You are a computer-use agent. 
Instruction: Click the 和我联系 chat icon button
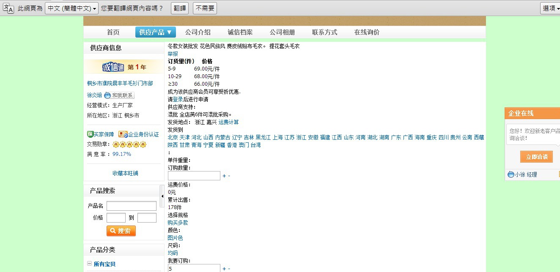tap(119, 95)
